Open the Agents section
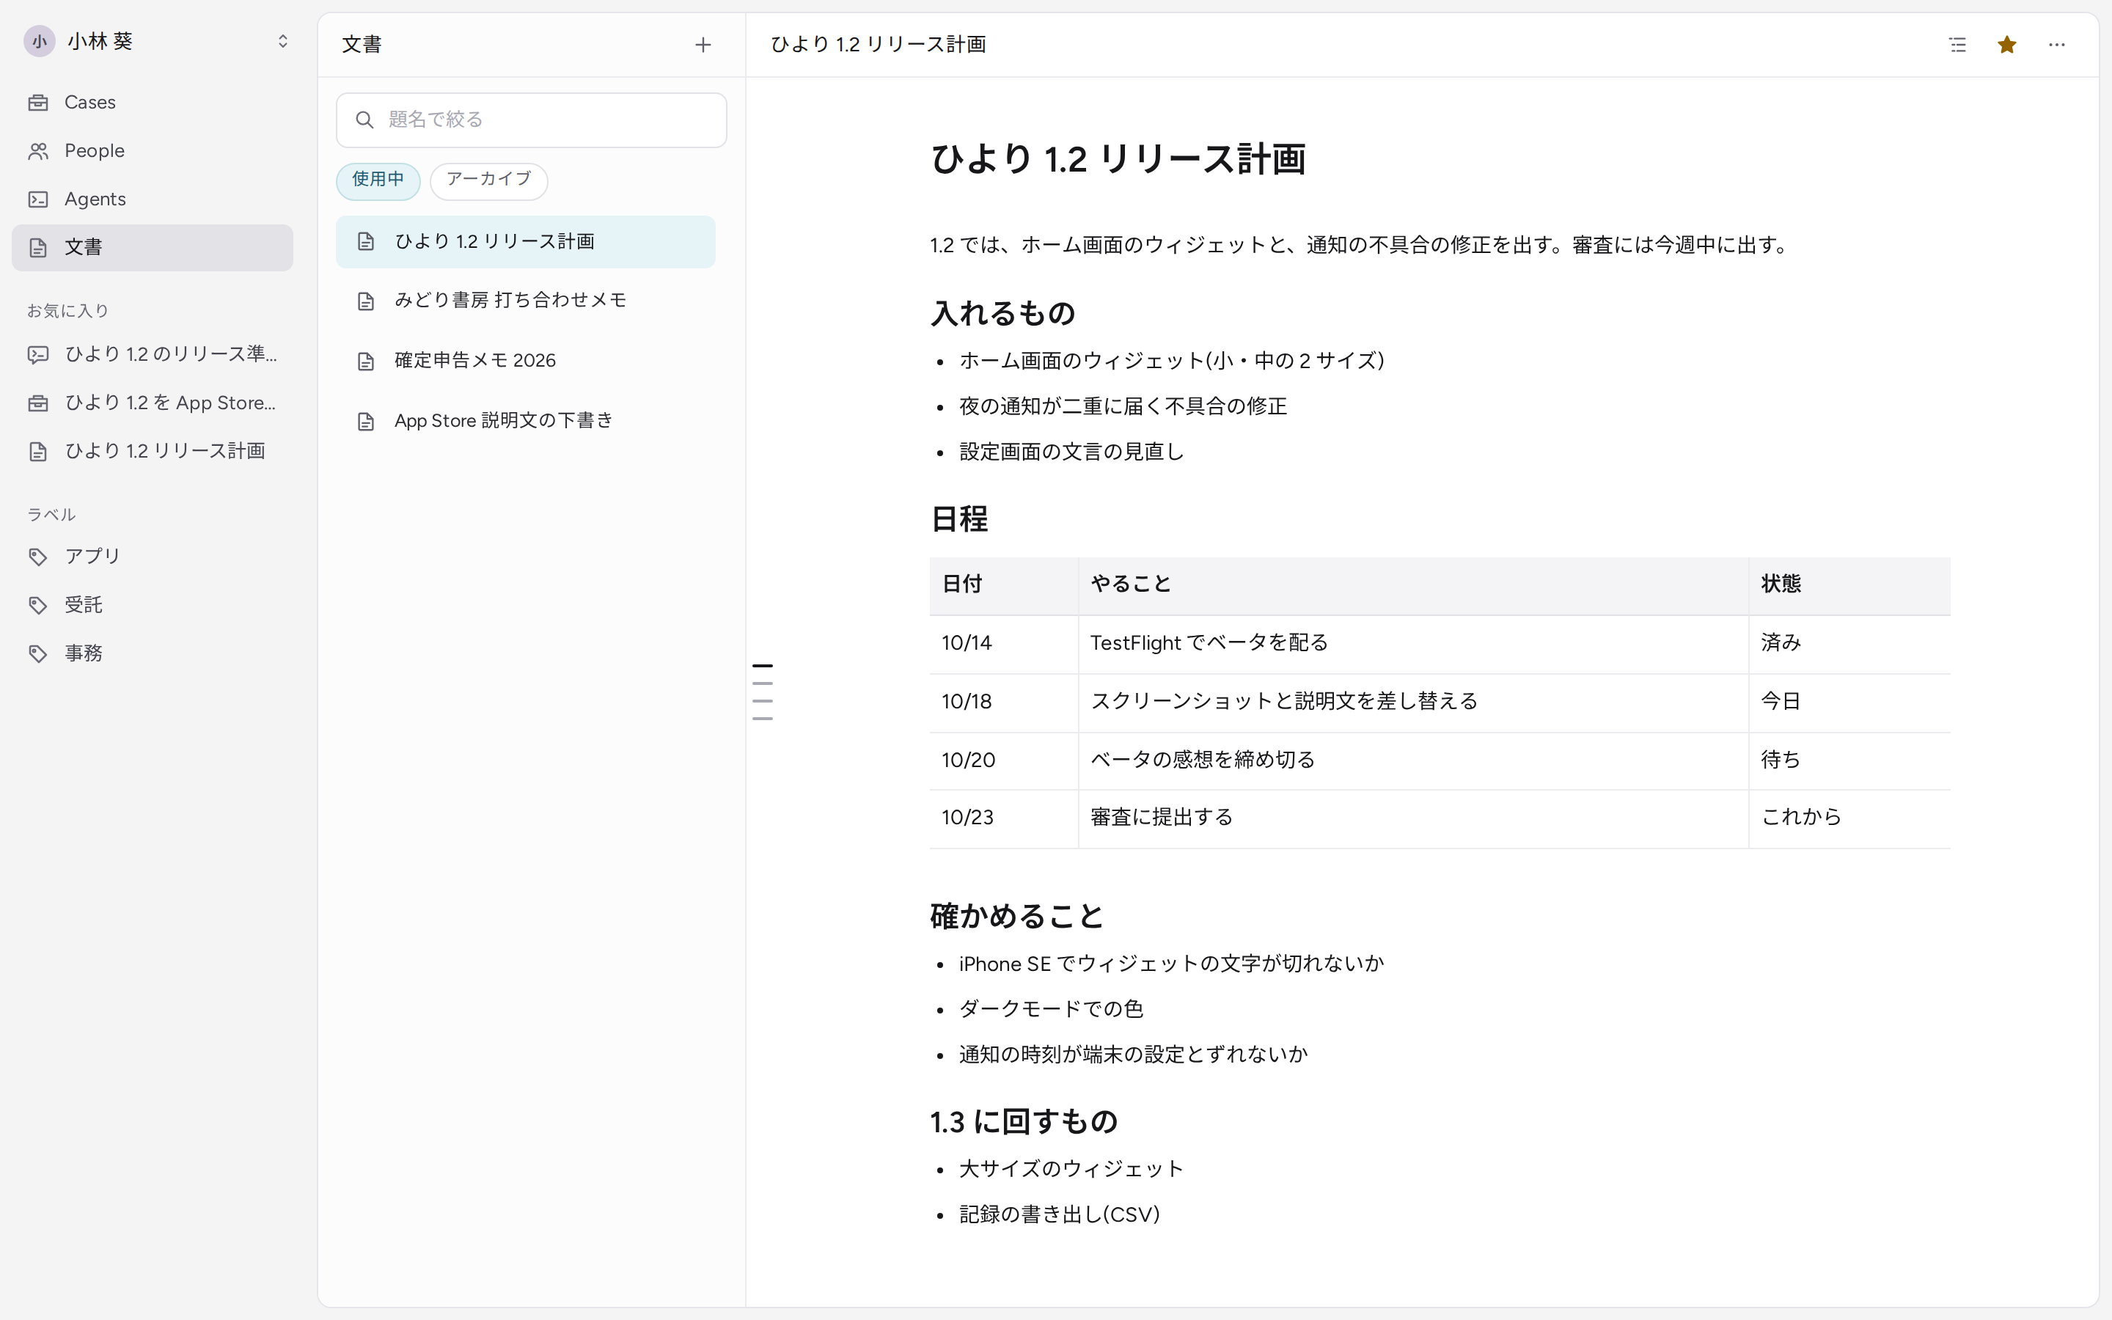Image resolution: width=2112 pixels, height=1320 pixels. click(152, 199)
